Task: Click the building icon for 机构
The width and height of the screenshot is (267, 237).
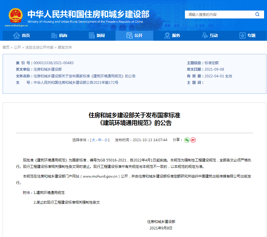Action: point(54,35)
